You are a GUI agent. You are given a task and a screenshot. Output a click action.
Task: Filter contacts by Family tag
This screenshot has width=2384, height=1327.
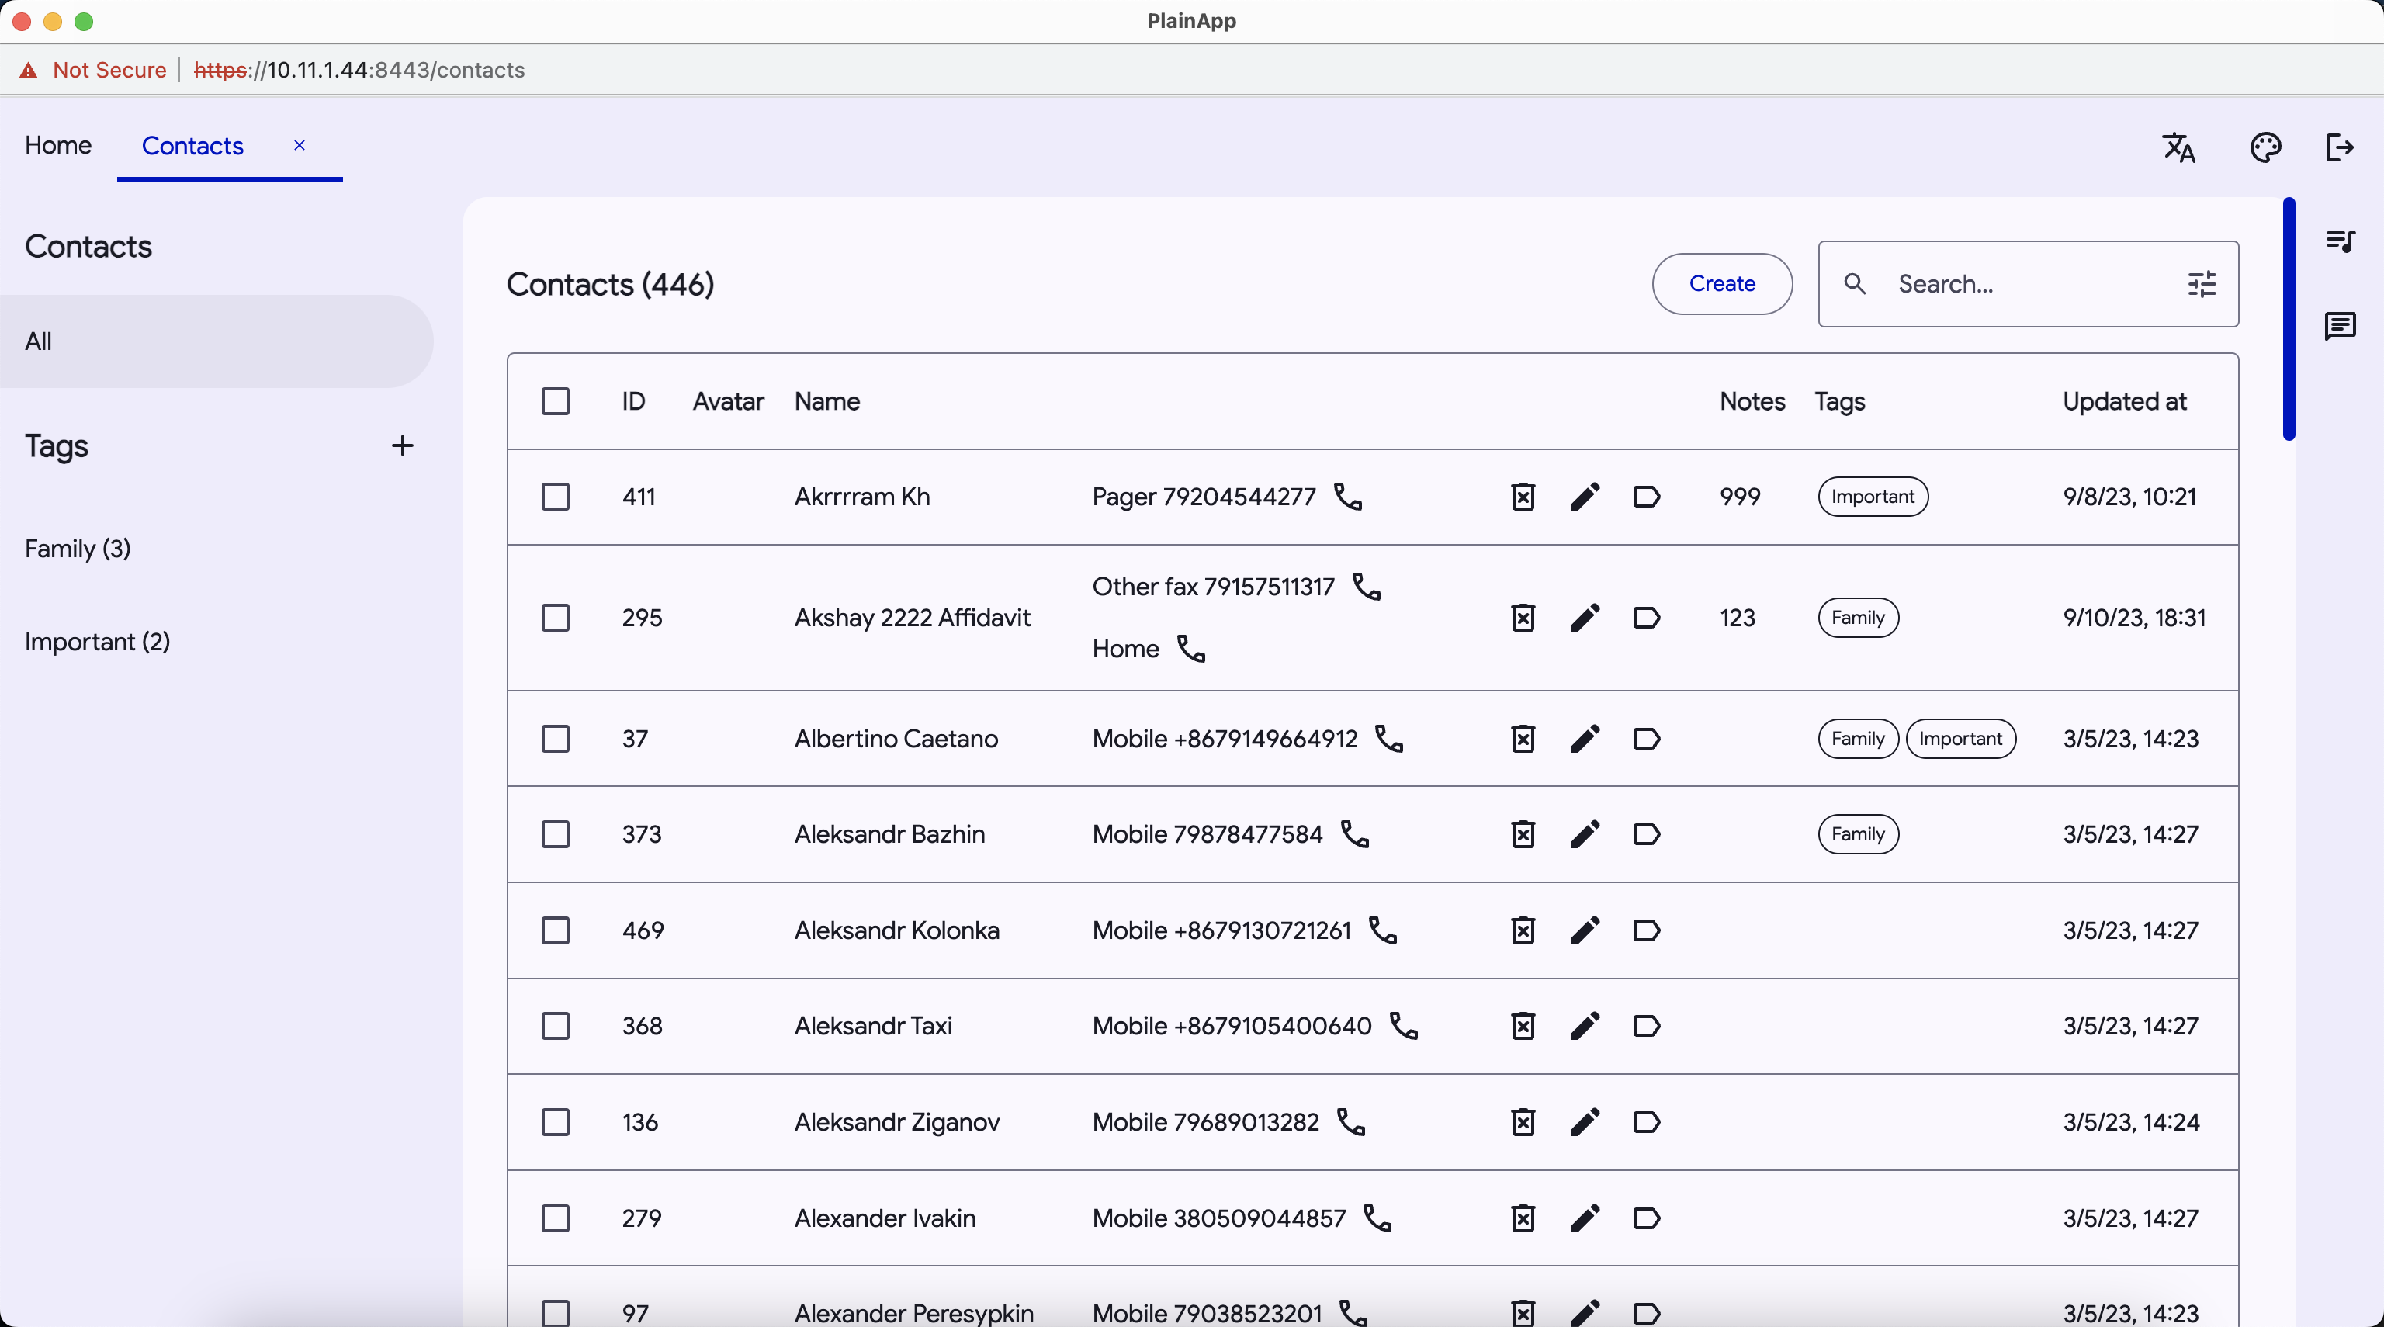[x=78, y=549]
